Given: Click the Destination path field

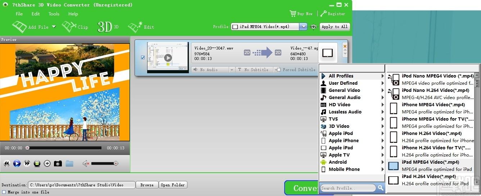Looking at the screenshot, I should [81, 185].
